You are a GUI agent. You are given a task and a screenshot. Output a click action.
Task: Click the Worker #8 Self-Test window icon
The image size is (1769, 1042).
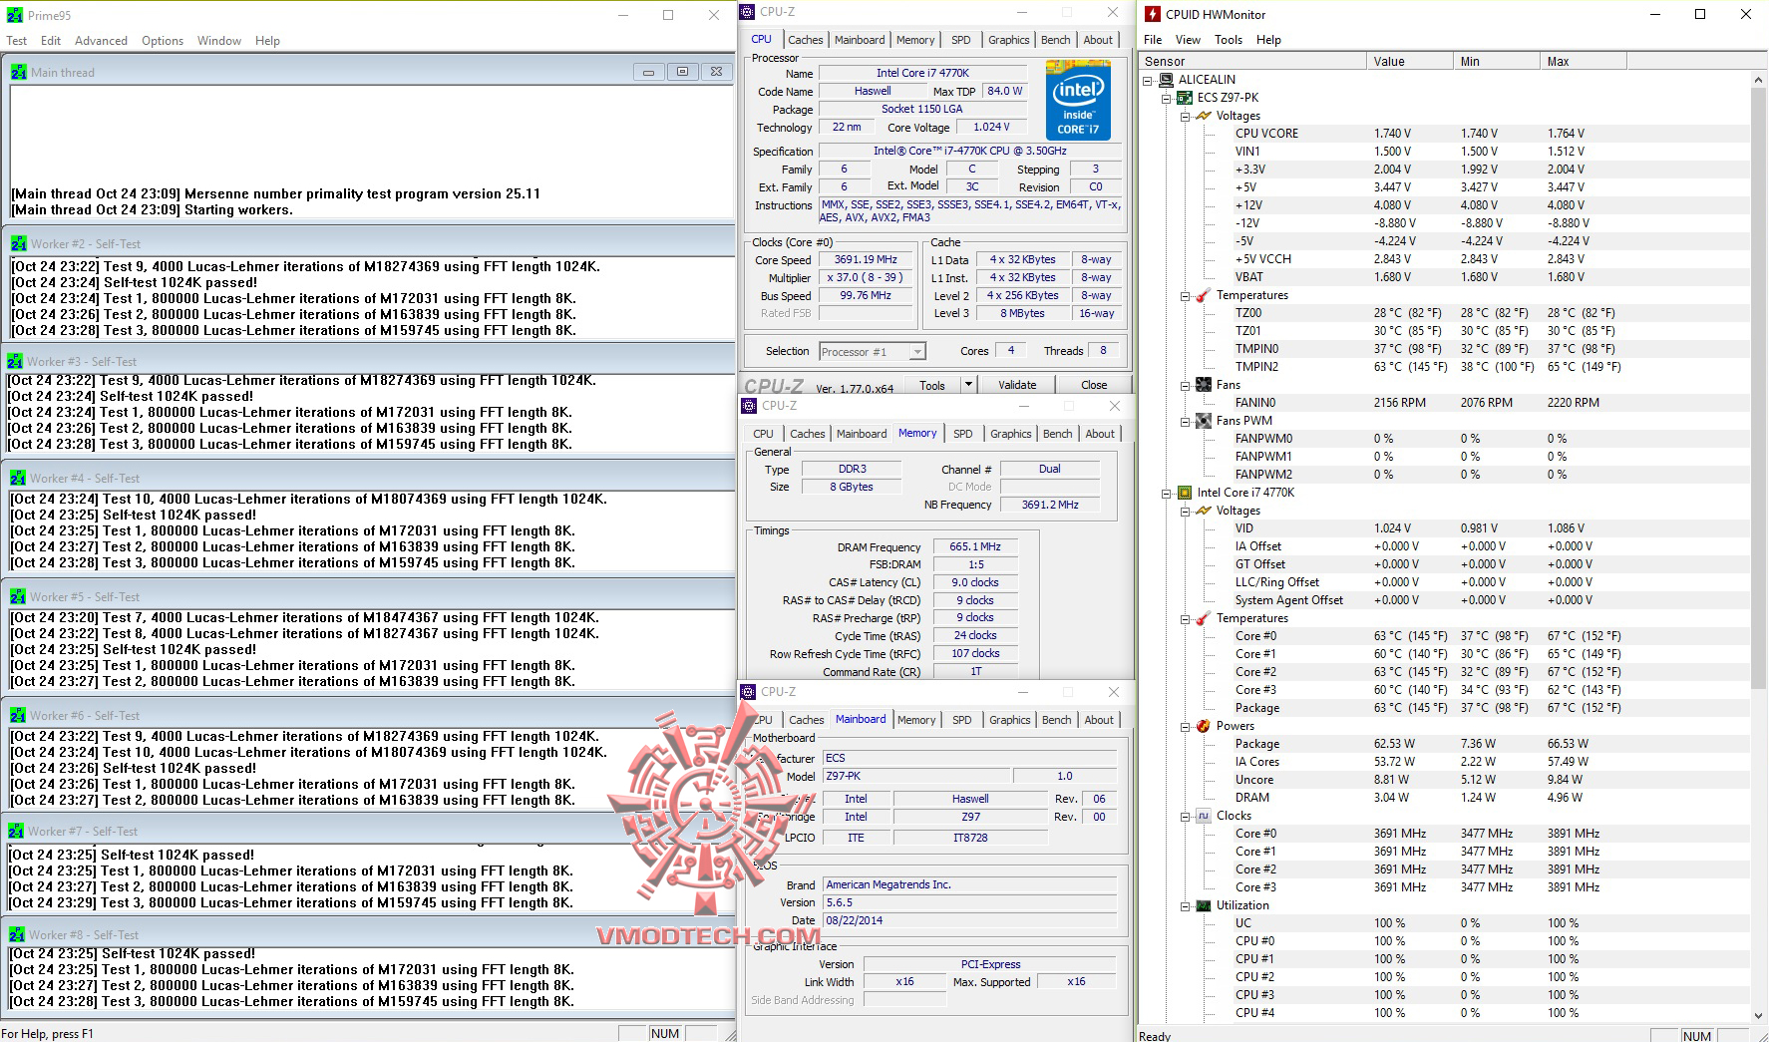pos(17,934)
